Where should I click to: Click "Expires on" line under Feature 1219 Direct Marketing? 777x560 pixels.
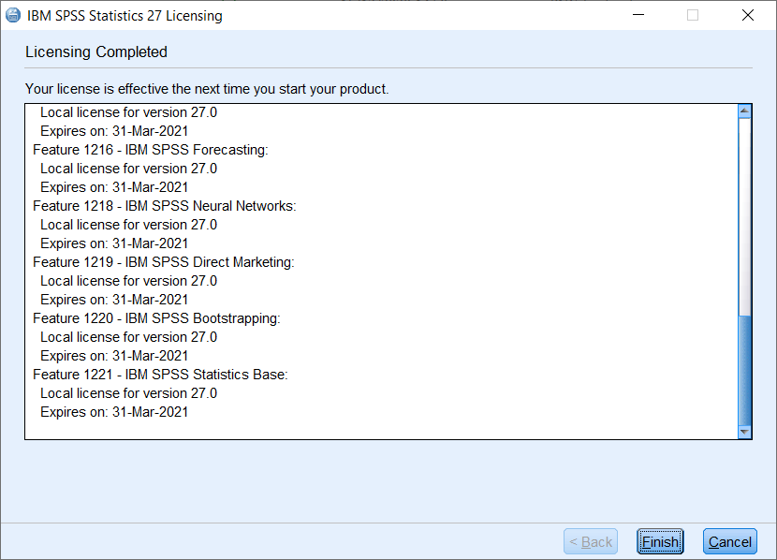(x=114, y=300)
